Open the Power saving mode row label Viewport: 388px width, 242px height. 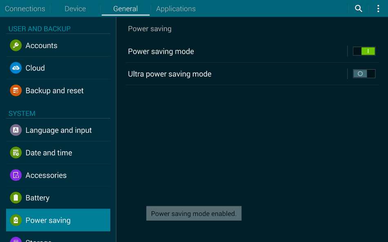(x=161, y=51)
